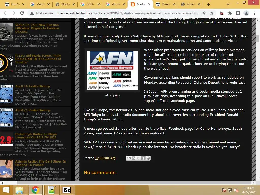Open Wake-Up Call Russian Offensive article
Viewport: 260px width, 195px height.
[37, 28]
